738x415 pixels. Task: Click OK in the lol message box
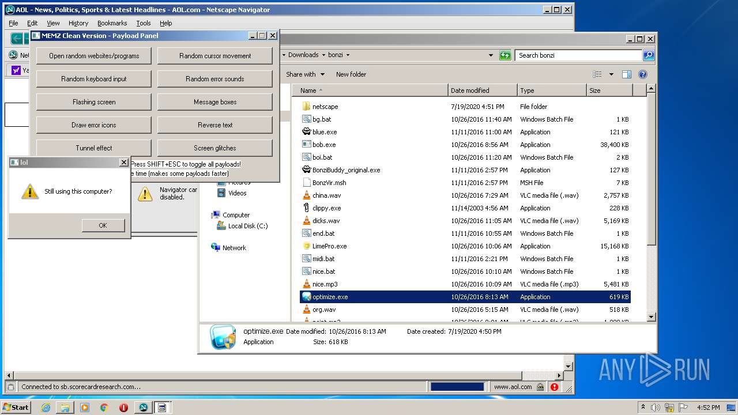coord(103,225)
